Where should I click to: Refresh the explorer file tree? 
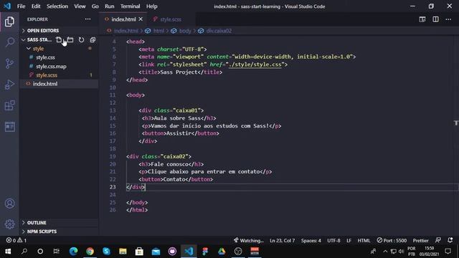[x=81, y=39]
